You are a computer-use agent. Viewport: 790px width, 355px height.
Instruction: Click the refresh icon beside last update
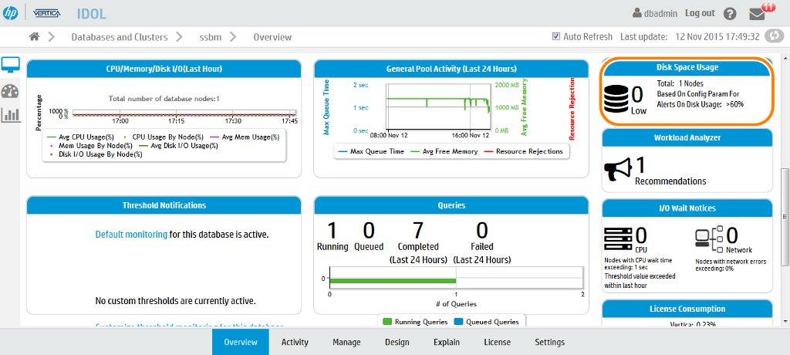click(x=775, y=37)
